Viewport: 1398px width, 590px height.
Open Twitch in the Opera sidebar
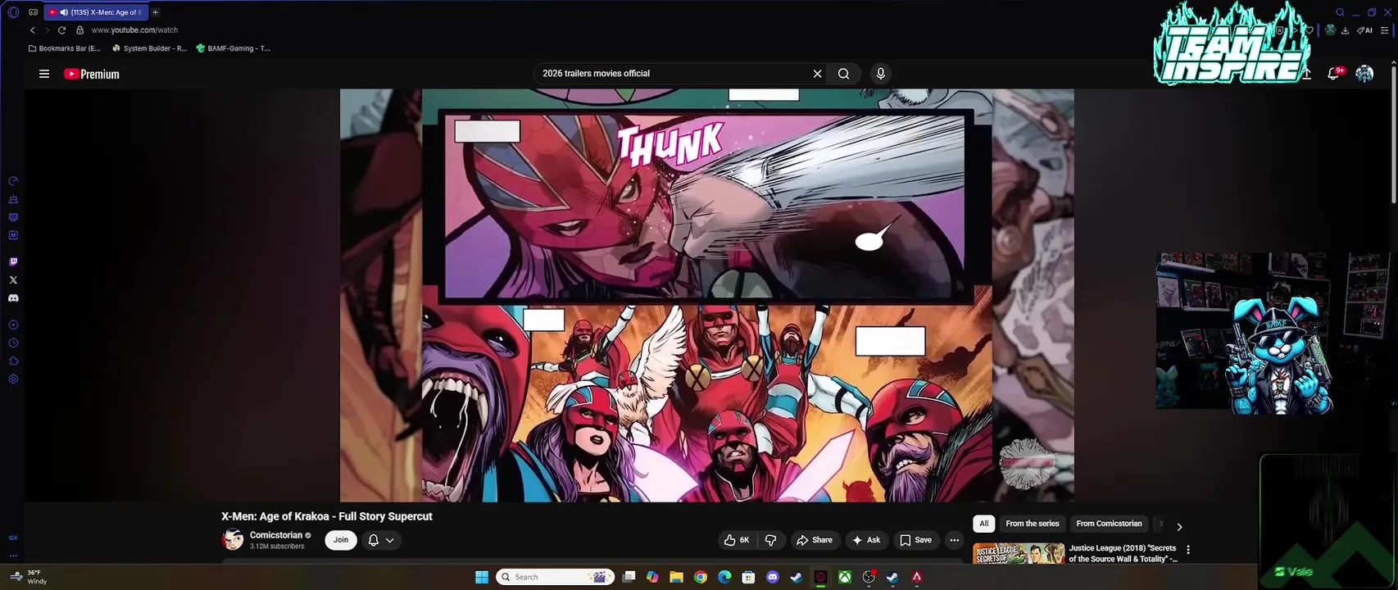pyautogui.click(x=13, y=262)
